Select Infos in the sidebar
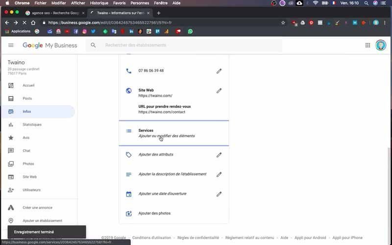 [38, 112]
